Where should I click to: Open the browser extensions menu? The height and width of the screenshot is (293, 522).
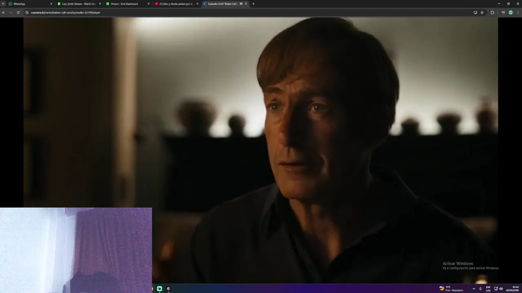click(492, 13)
